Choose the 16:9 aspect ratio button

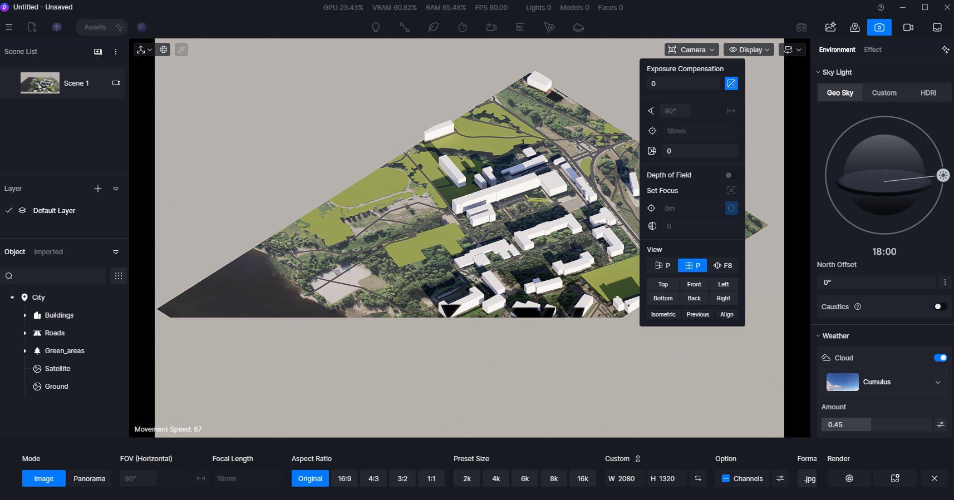point(345,478)
